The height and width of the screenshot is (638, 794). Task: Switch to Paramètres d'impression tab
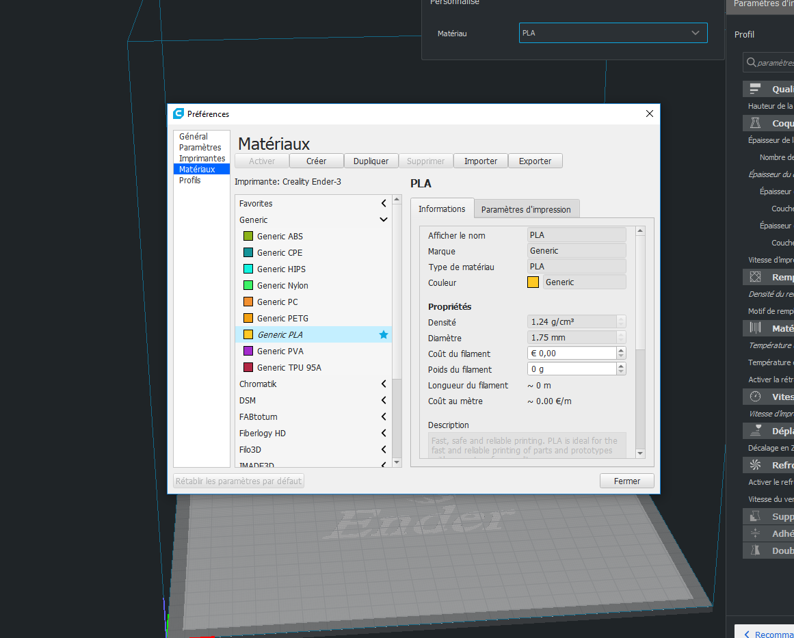(x=526, y=210)
